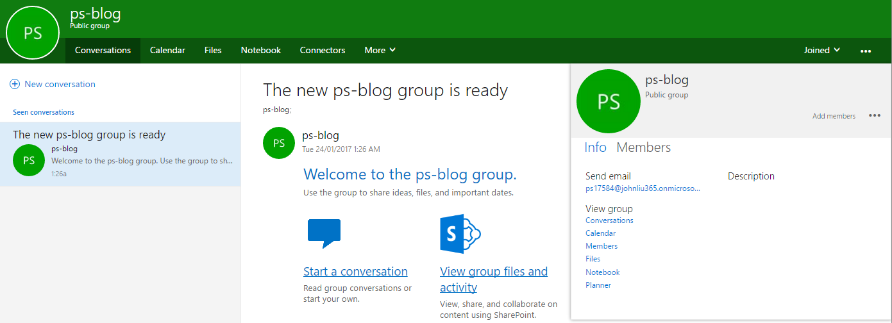Click PS avatar in the info card
Viewport: 892px width, 323px height.
click(609, 101)
